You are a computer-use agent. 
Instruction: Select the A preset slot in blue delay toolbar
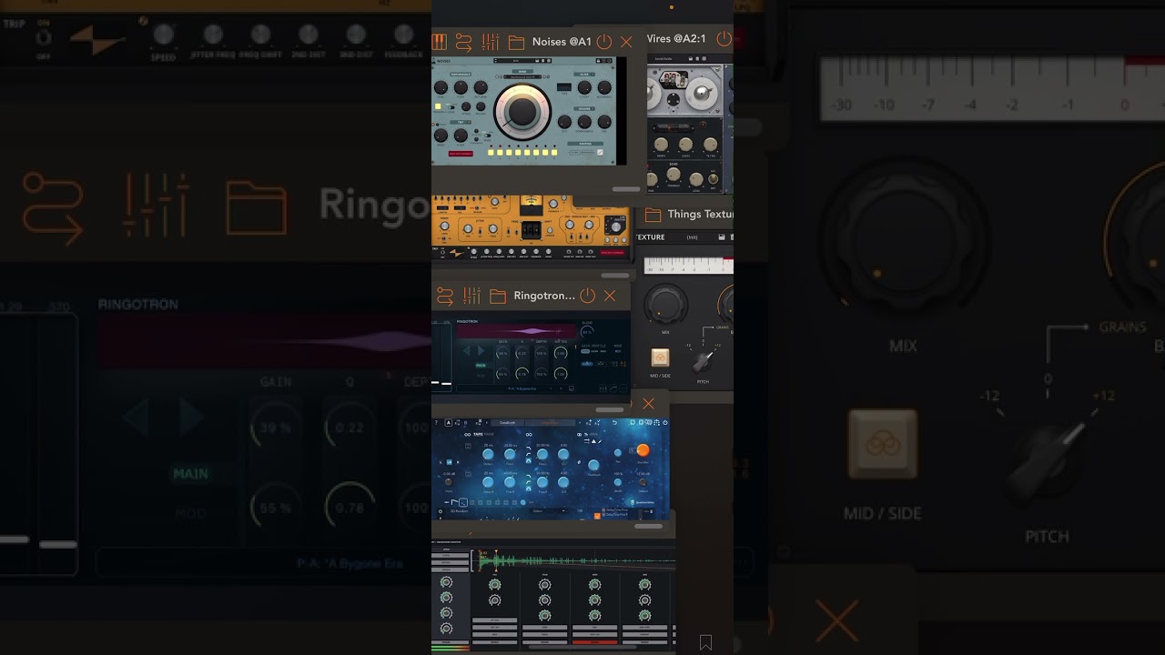pos(448,422)
